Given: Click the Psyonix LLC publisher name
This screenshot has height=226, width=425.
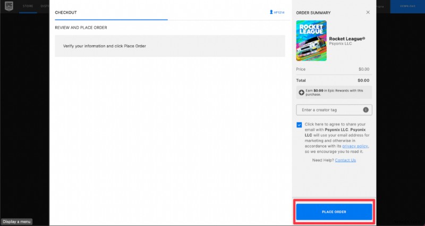Looking at the screenshot, I should tap(341, 44).
